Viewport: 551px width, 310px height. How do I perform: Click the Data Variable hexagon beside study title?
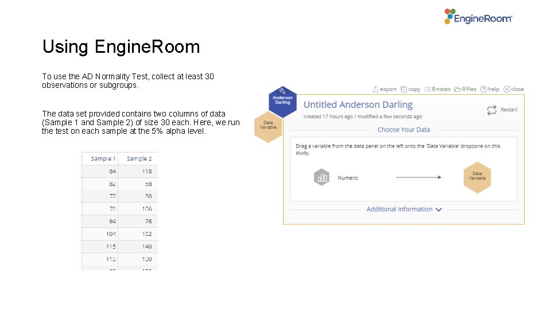pos(268,126)
